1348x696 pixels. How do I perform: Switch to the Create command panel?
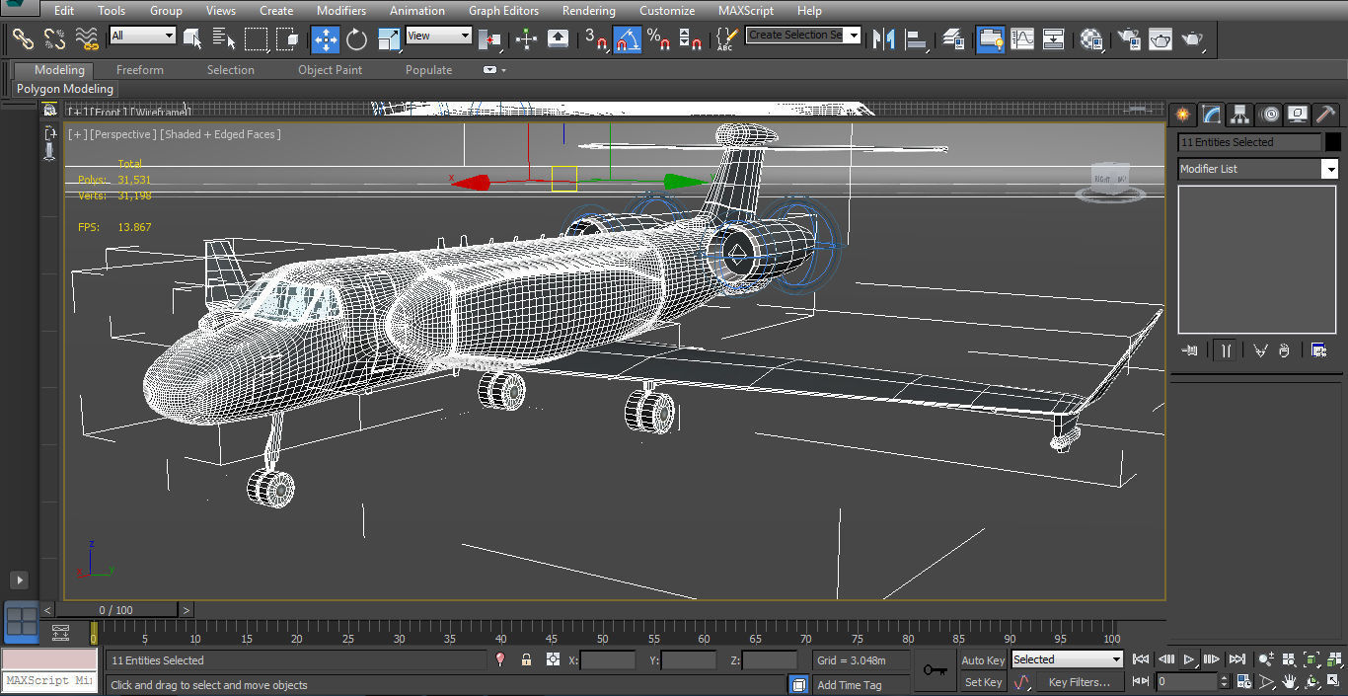click(1183, 115)
